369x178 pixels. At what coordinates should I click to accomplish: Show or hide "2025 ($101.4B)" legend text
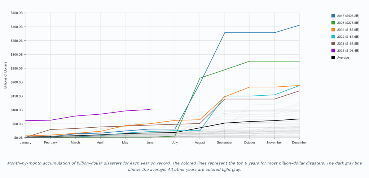[x=348, y=50]
